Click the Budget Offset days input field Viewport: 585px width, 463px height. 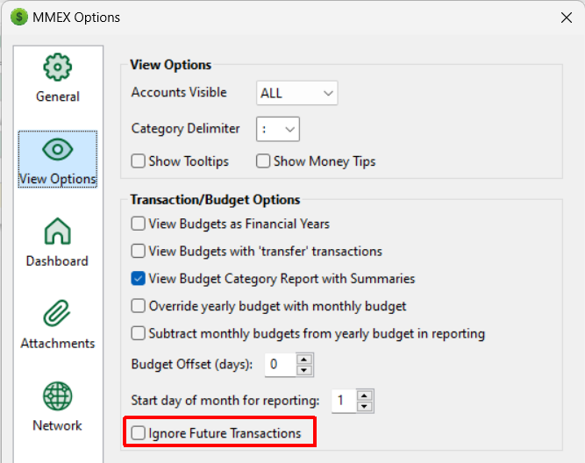click(279, 364)
